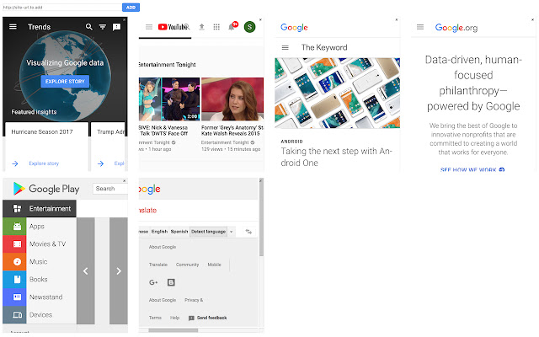Click the blue ADD button
The width and height of the screenshot is (539, 337).
coord(131,8)
